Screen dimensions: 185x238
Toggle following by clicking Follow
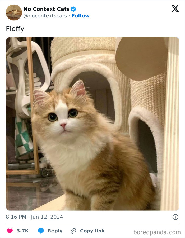pos(81,16)
